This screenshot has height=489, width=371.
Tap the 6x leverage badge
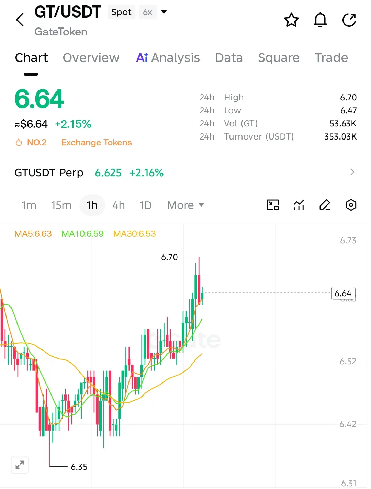[148, 12]
